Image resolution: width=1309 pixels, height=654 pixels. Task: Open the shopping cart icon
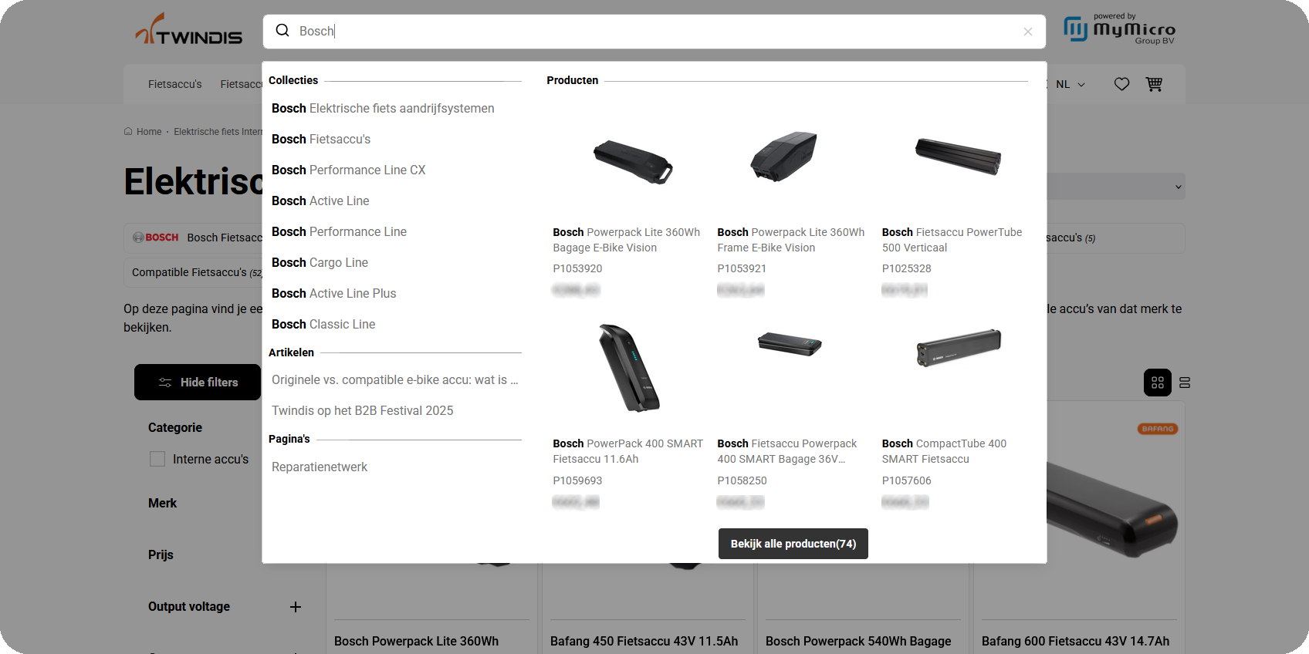coord(1154,84)
